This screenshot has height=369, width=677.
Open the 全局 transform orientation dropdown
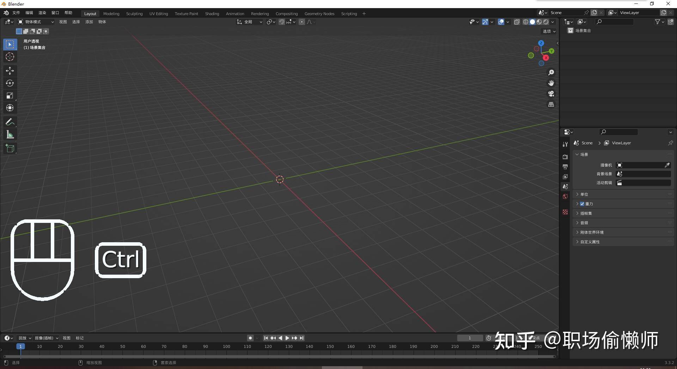point(249,22)
